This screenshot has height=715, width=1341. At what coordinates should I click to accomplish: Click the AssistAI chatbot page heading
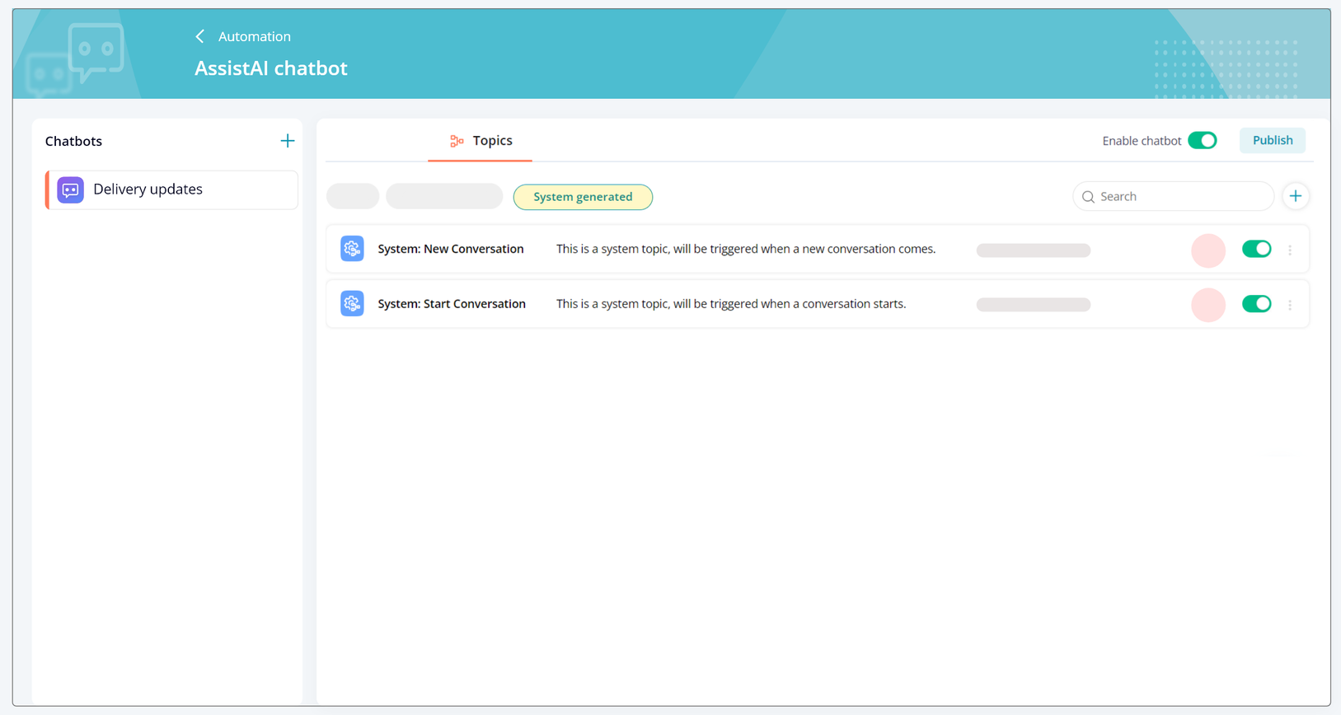271,68
